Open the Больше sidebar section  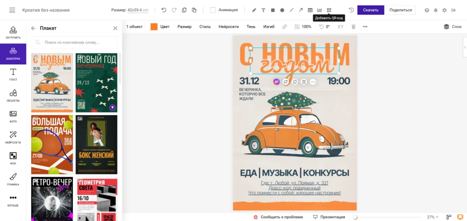pos(13,200)
